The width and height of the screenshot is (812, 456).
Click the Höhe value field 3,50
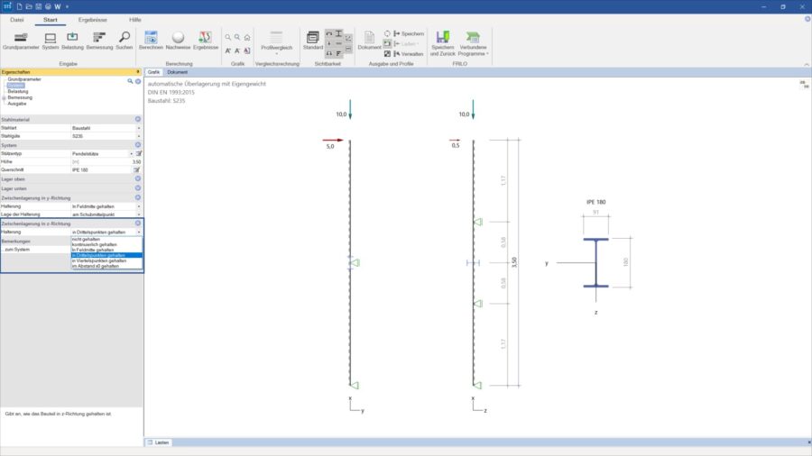106,162
